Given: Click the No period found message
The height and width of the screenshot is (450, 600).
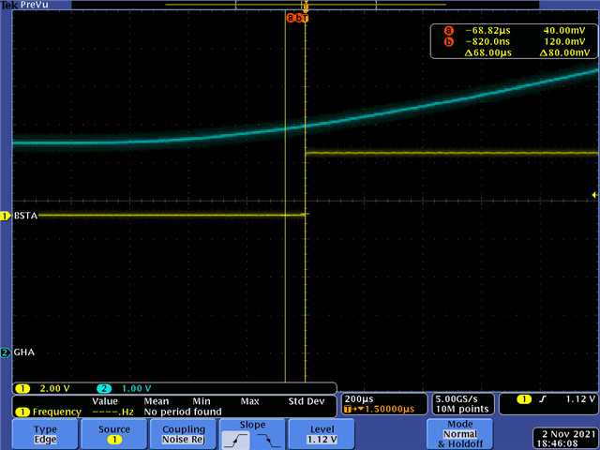Looking at the screenshot, I should point(183,412).
